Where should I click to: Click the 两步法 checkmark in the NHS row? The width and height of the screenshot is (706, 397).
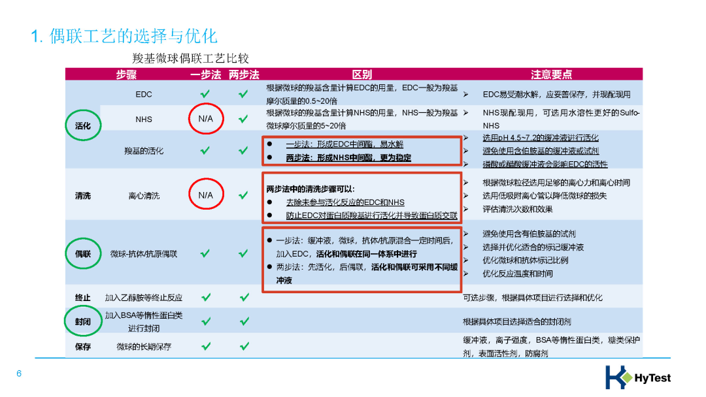pos(243,119)
